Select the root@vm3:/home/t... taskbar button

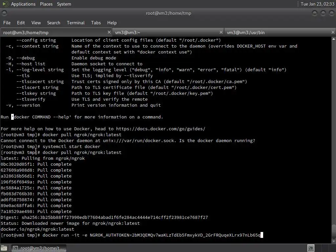tap(39, 248)
